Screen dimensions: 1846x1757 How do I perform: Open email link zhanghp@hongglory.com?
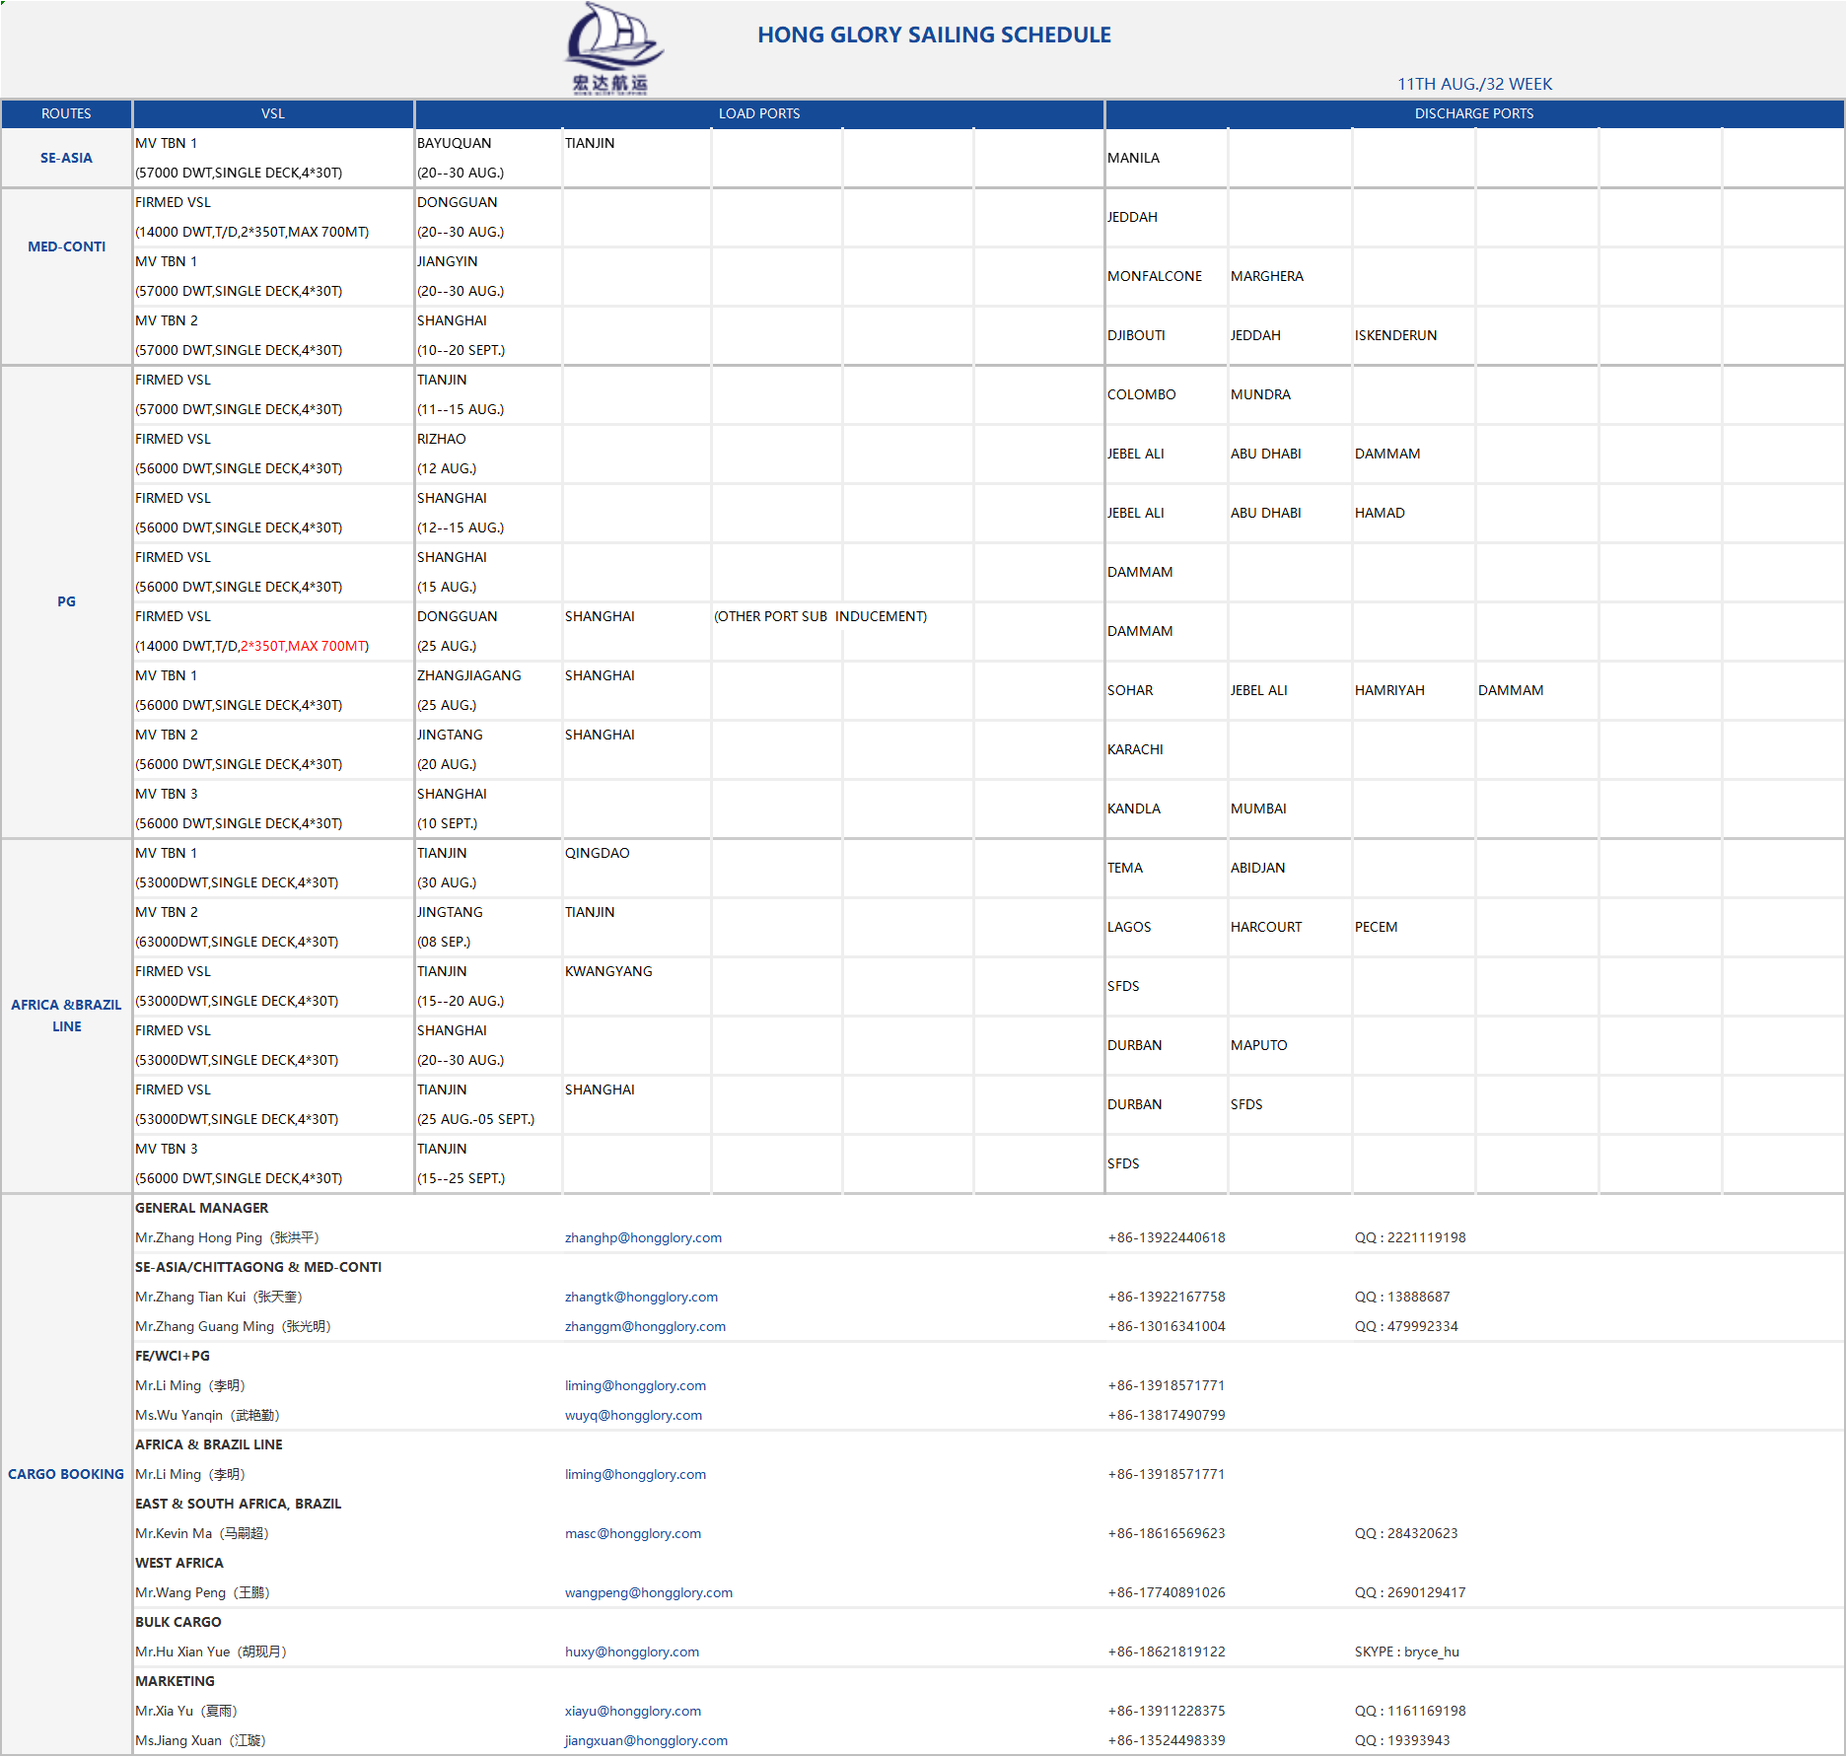[643, 1237]
